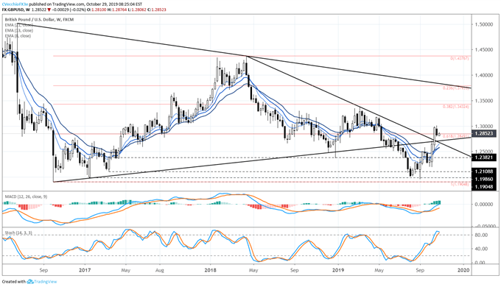Click the EMA (21, close) indicator label

click(x=19, y=25)
